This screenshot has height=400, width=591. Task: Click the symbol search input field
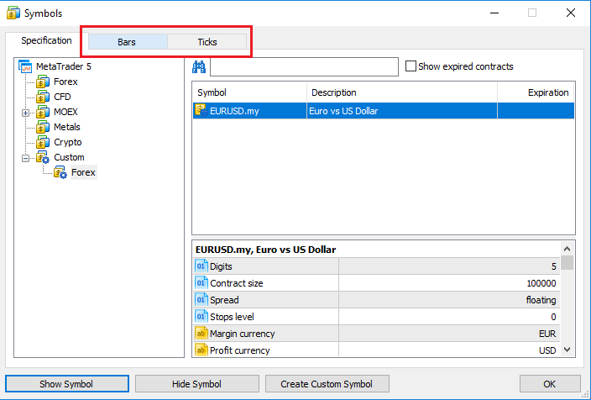(x=304, y=66)
